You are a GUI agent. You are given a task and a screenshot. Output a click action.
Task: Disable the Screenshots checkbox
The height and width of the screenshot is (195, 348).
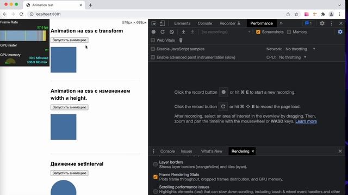click(x=258, y=32)
